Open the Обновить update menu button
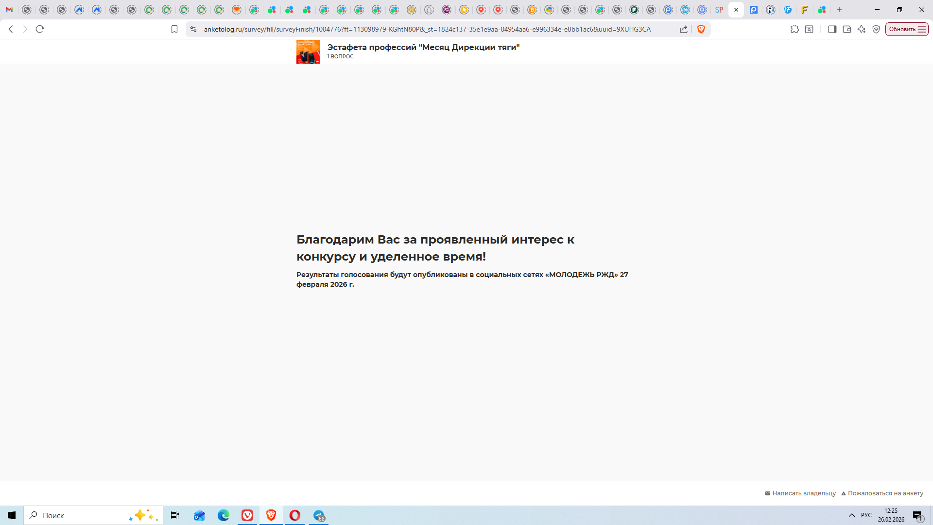Screen dimensions: 933x525 pyautogui.click(x=907, y=29)
